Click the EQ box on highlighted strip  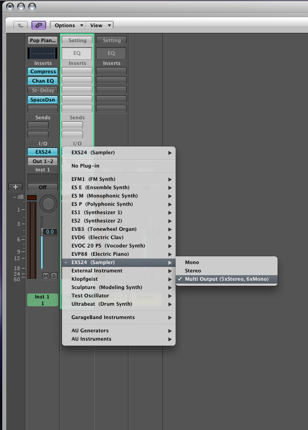[77, 53]
